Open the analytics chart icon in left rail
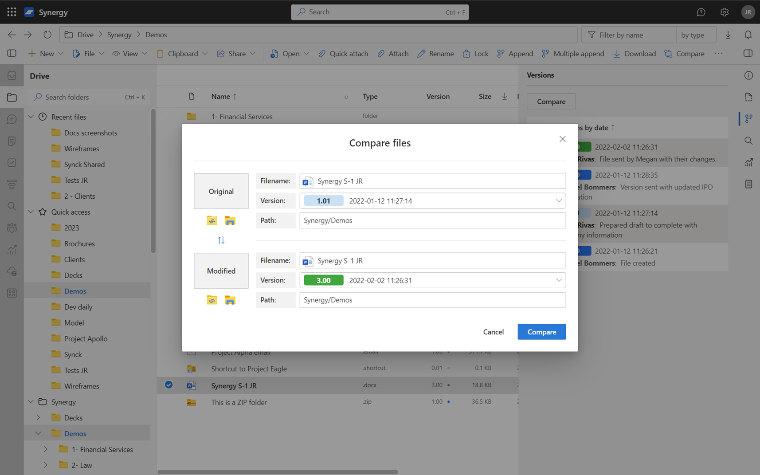 click(x=12, y=250)
